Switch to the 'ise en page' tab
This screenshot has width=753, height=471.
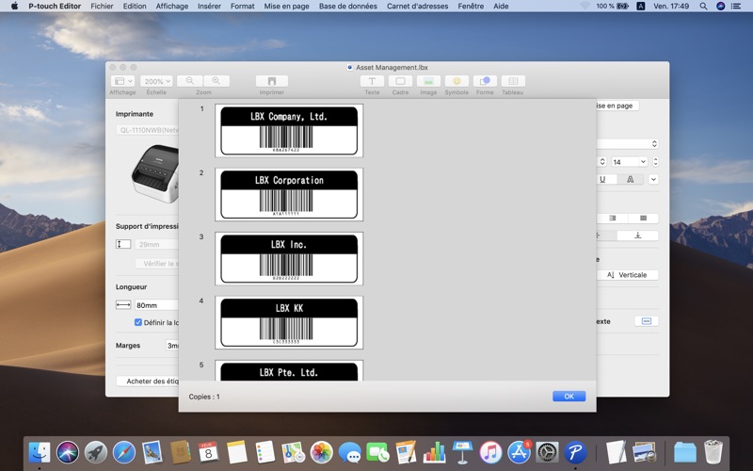point(617,106)
